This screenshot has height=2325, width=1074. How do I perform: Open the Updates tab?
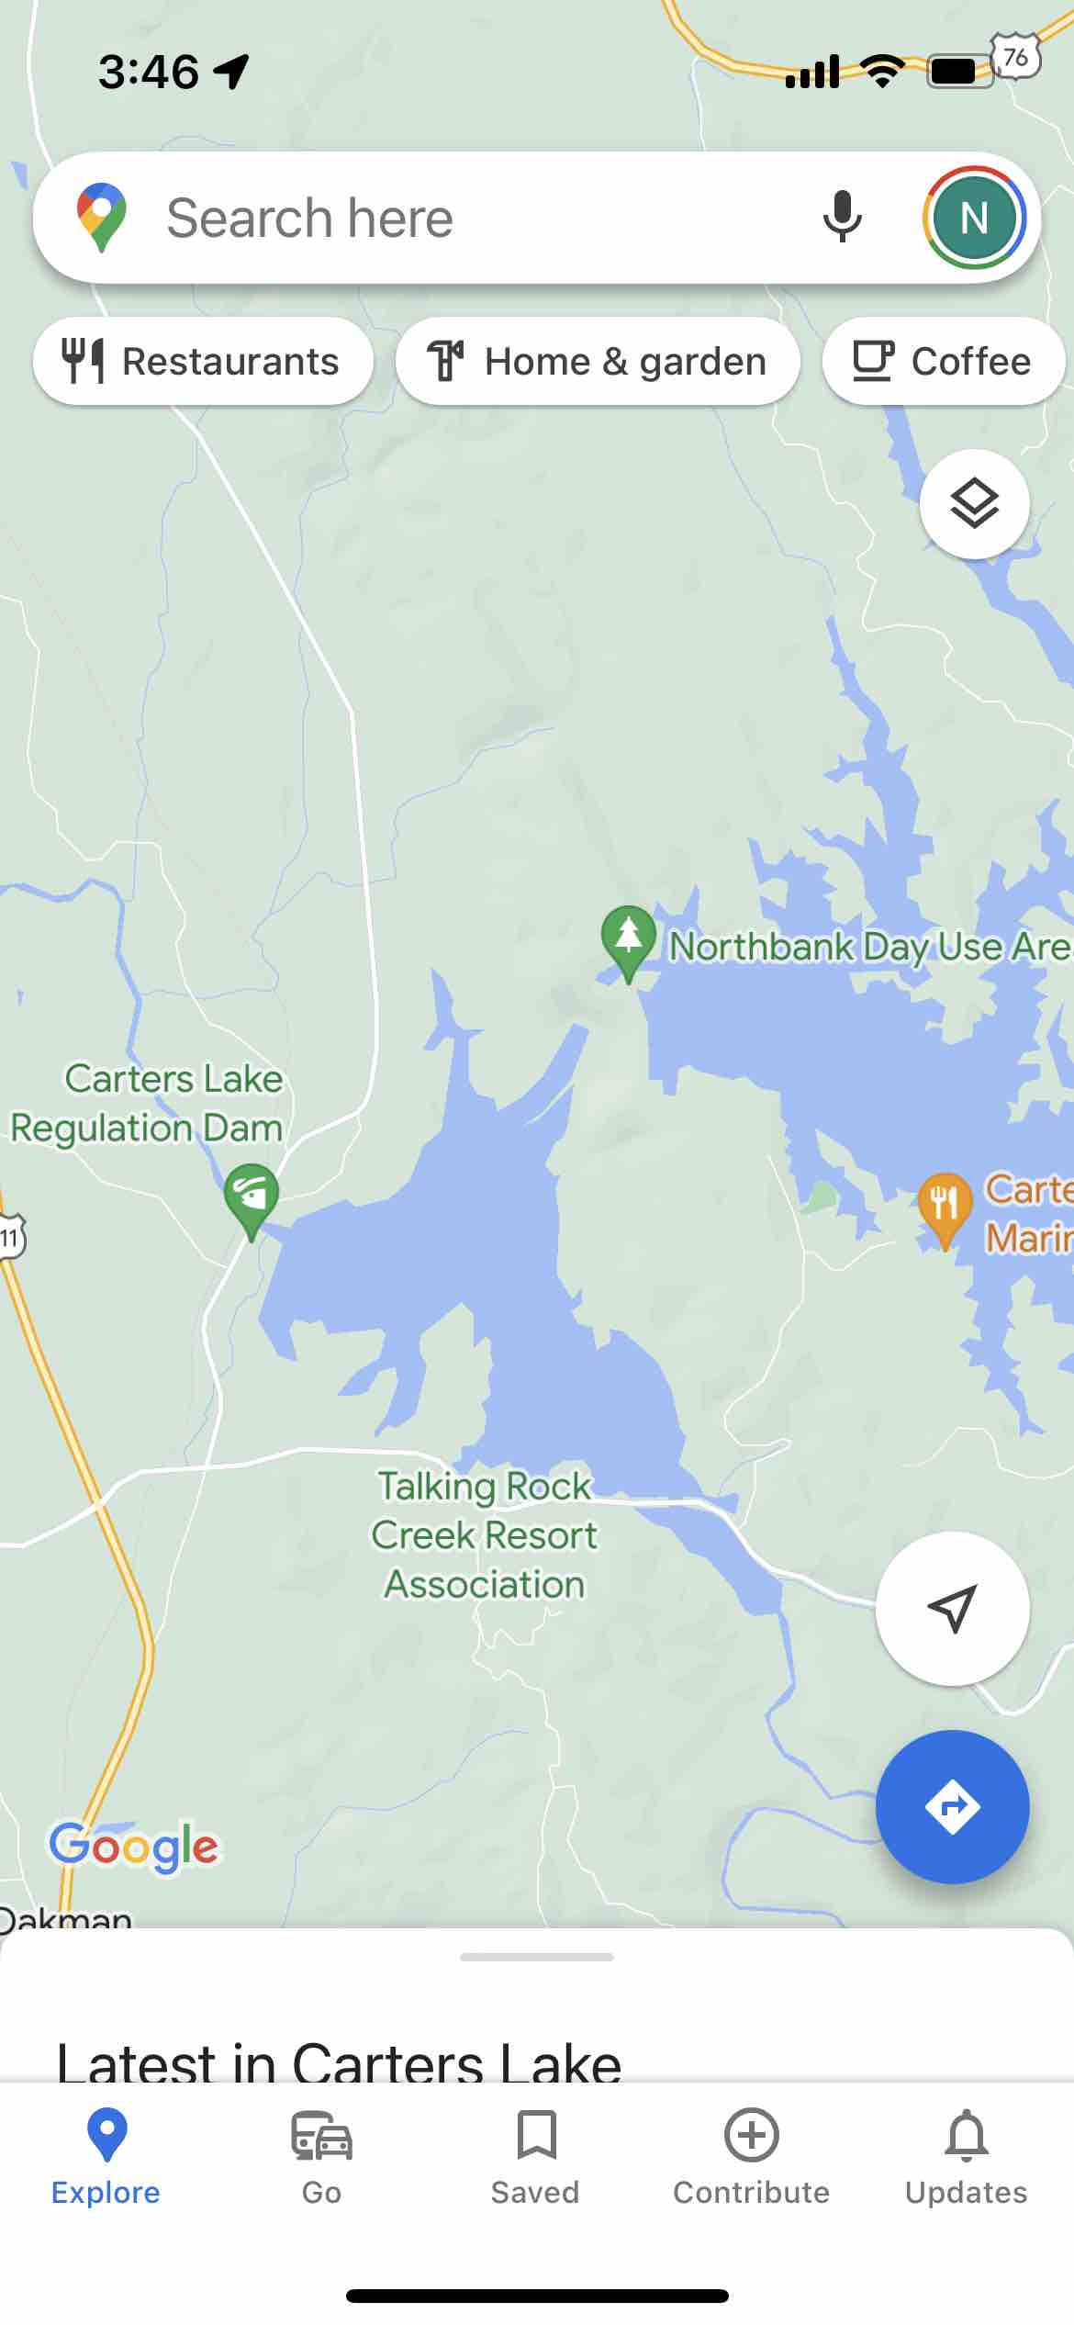coord(966,2157)
